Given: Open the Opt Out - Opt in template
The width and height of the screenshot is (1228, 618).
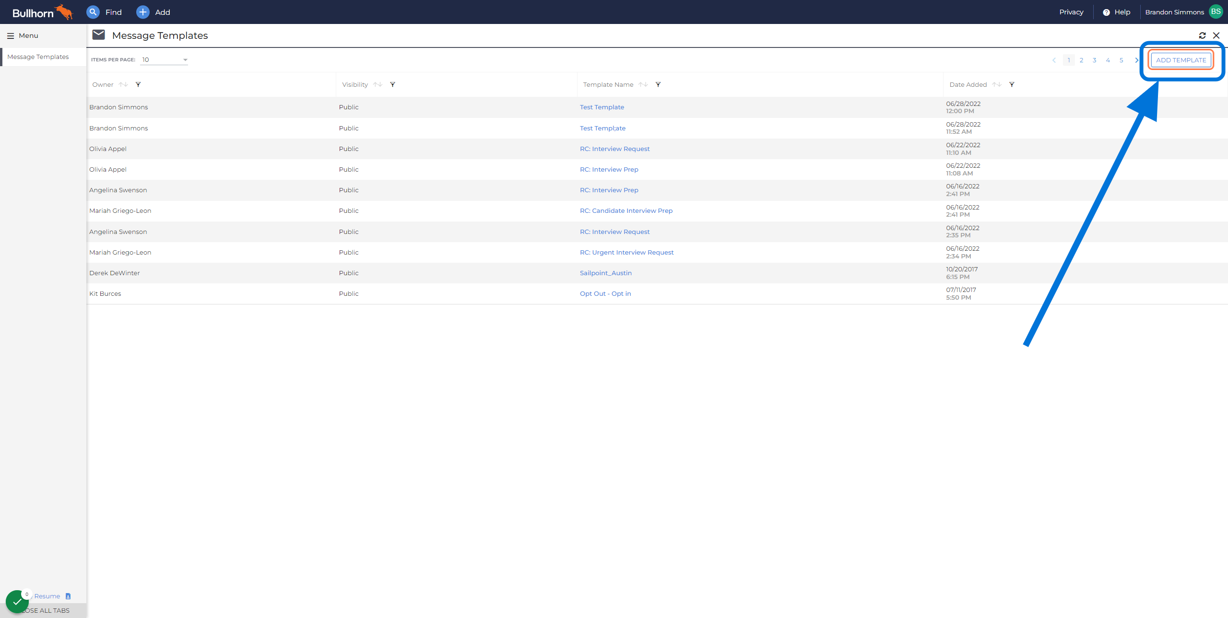Looking at the screenshot, I should coord(605,293).
